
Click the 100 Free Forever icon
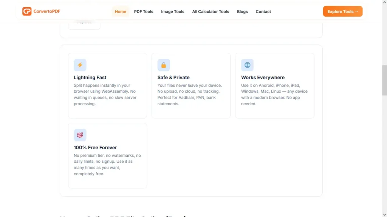(80, 135)
